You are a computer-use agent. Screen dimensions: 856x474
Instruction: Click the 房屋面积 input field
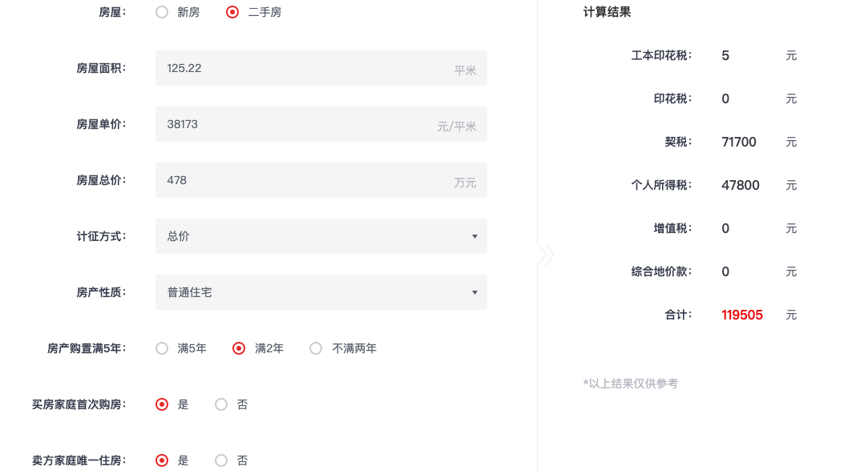click(x=321, y=68)
